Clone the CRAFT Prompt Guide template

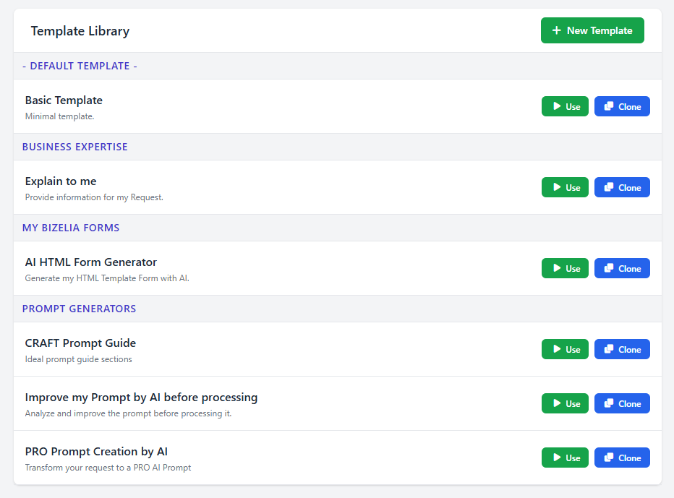pos(622,349)
